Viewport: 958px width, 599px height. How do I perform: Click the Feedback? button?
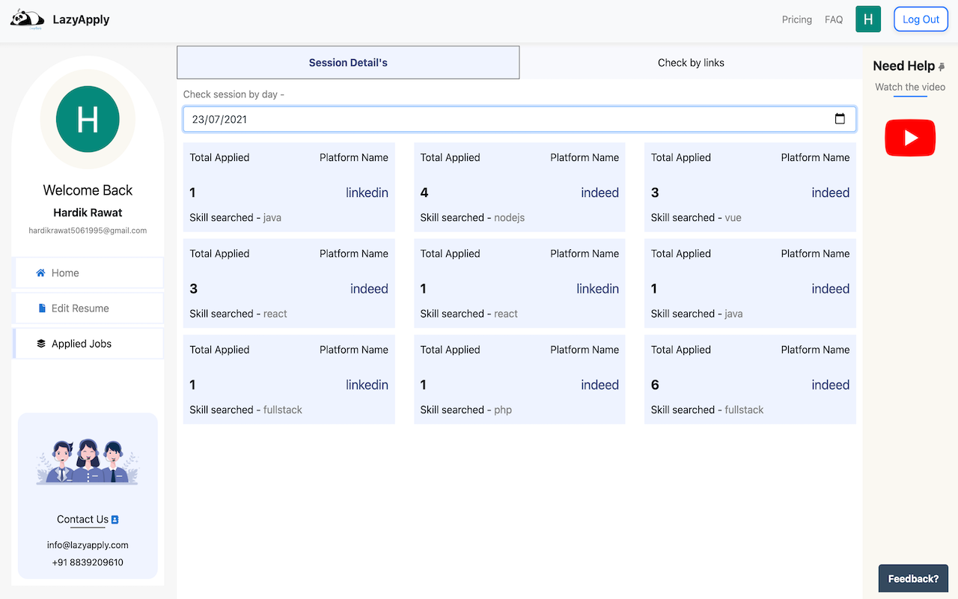point(913,578)
